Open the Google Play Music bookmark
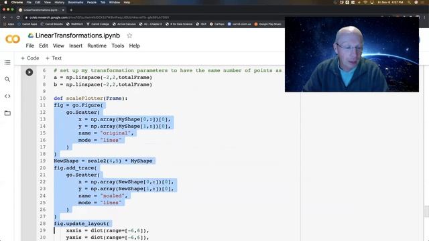Viewport: 429px width, 241px height. pos(268,24)
